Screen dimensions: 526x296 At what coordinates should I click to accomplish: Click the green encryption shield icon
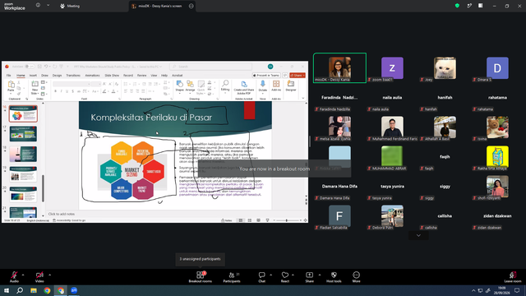coord(457,6)
